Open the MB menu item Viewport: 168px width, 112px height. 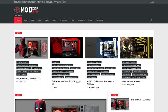click(32, 20)
